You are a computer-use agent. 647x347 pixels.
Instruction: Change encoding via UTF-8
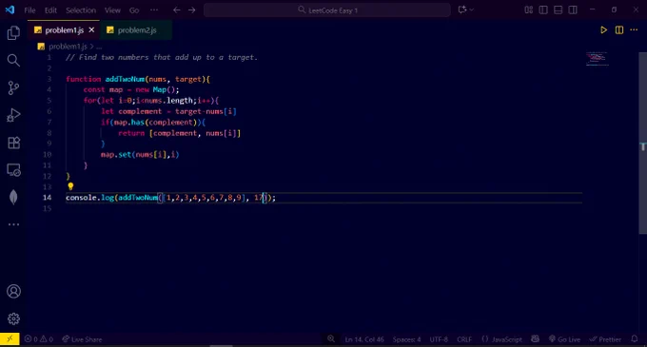(439, 339)
